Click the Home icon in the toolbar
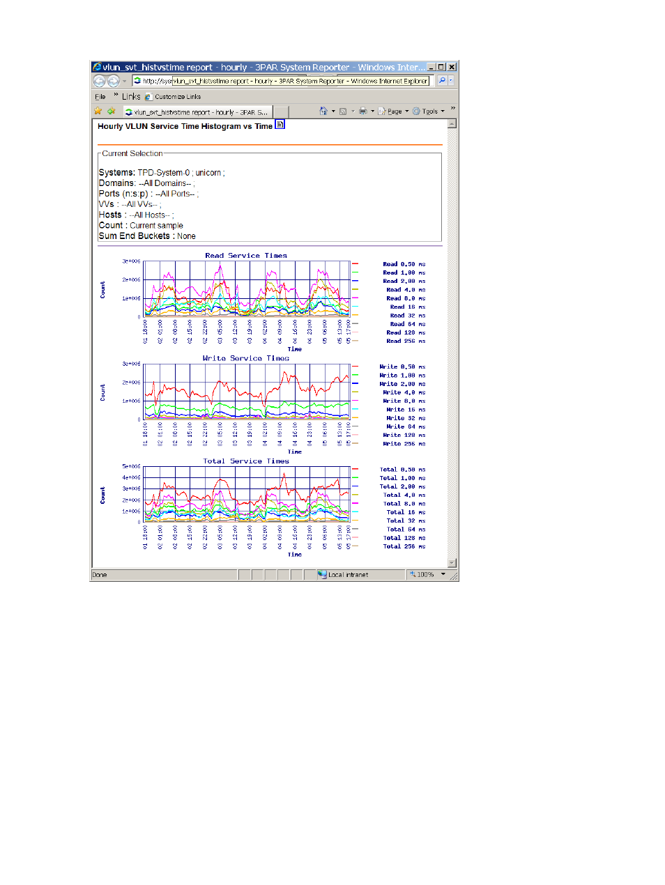665x885 pixels. click(323, 111)
